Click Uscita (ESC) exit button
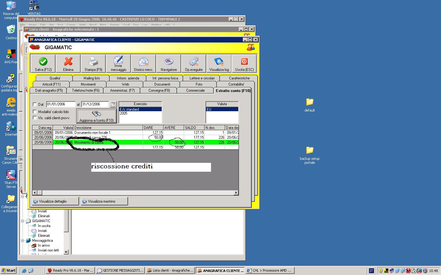This screenshot has height=275, width=441. [x=244, y=64]
